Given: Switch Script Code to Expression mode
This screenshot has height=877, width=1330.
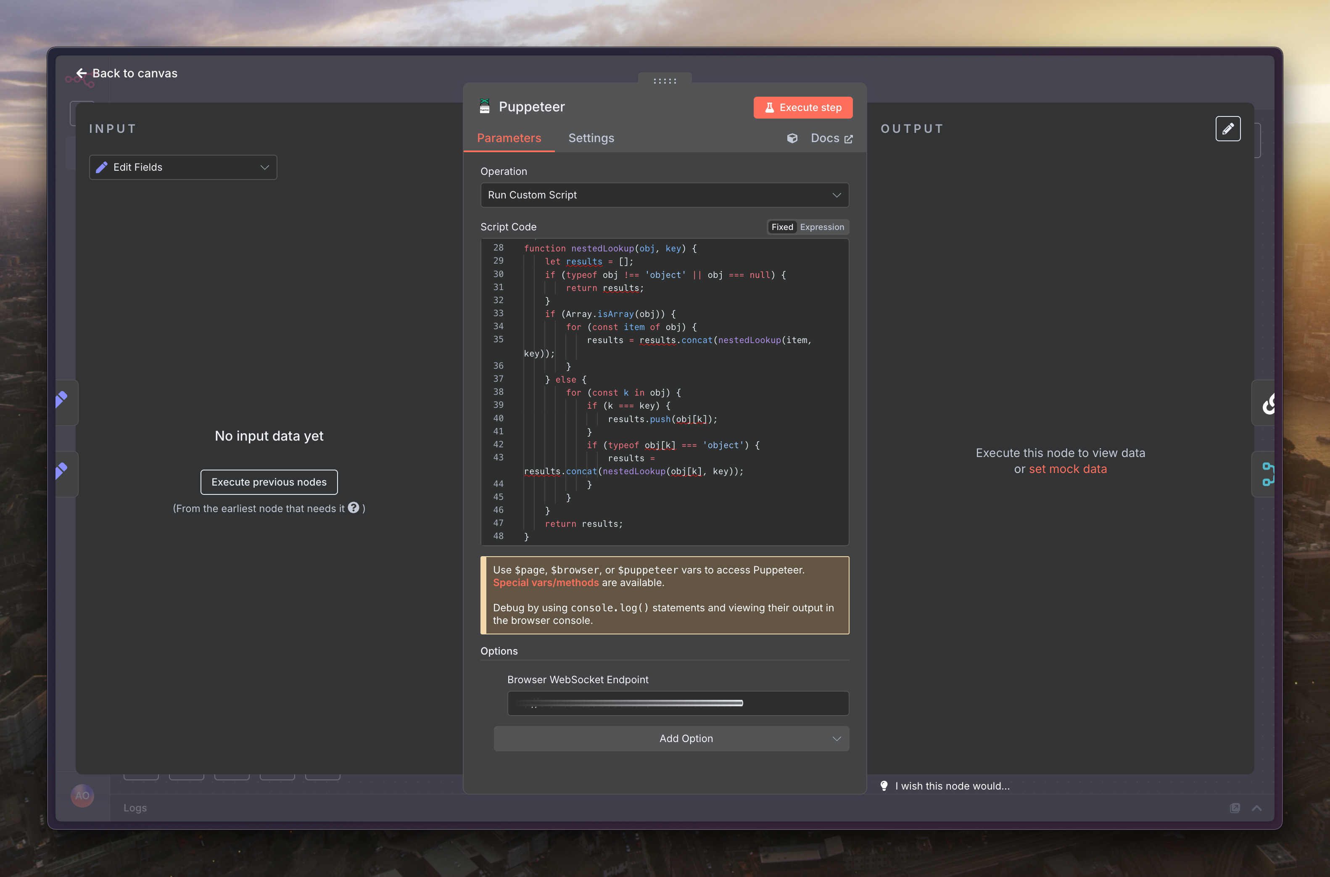Looking at the screenshot, I should point(822,227).
